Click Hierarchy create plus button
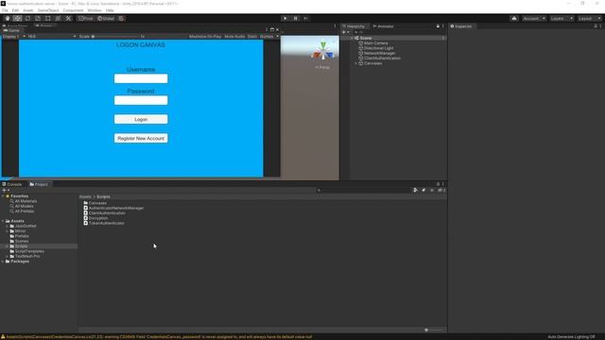 (x=344, y=32)
